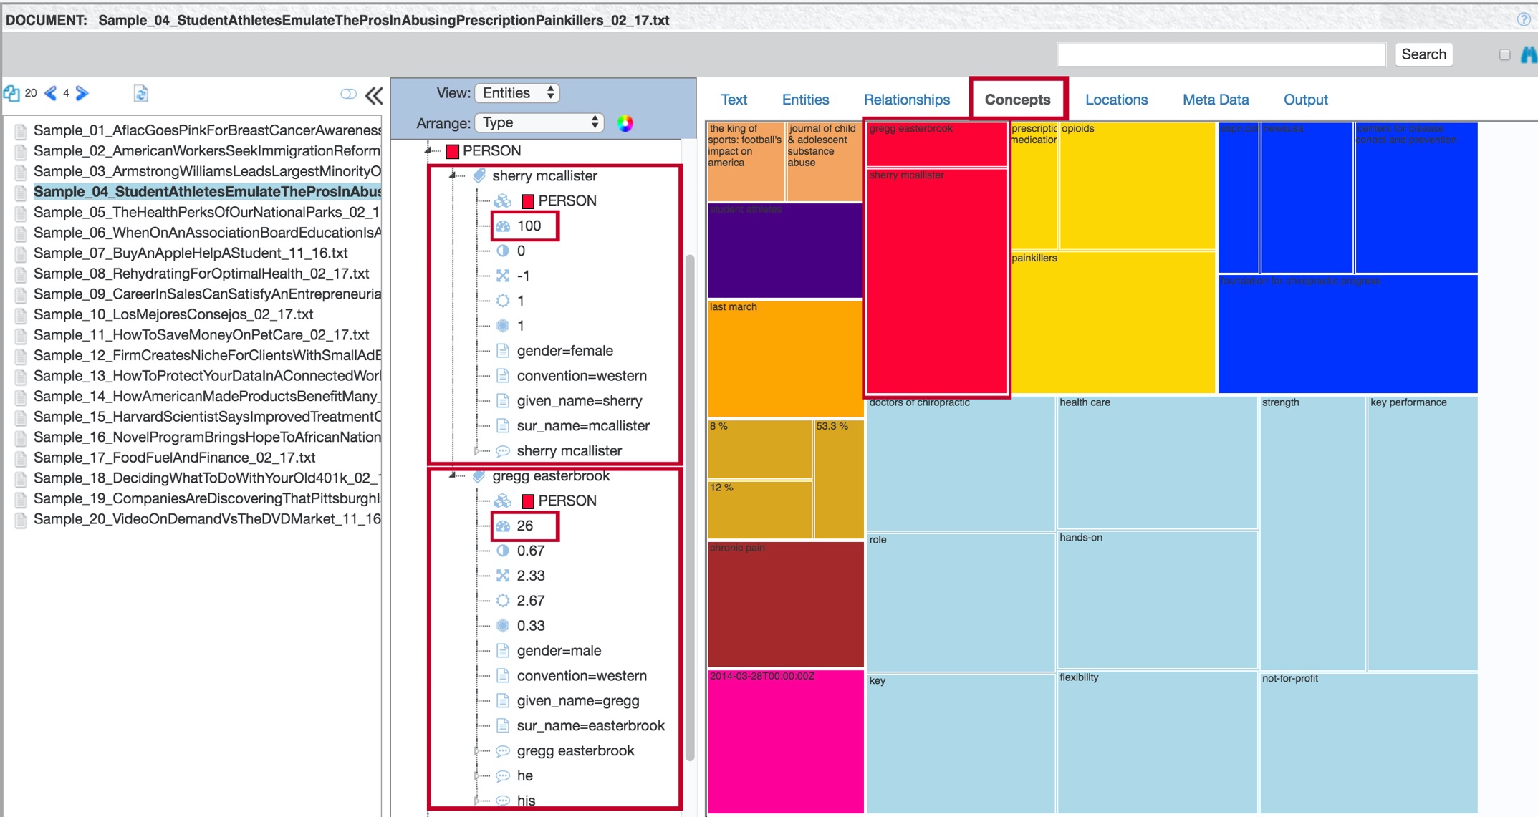
Task: Go to previous document with left arrow
Action: [x=51, y=93]
